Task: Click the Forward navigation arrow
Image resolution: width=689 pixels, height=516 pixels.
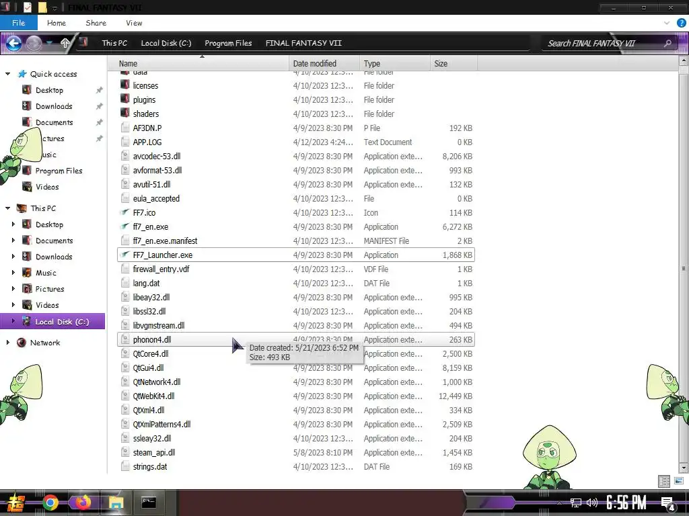Action: coord(34,43)
